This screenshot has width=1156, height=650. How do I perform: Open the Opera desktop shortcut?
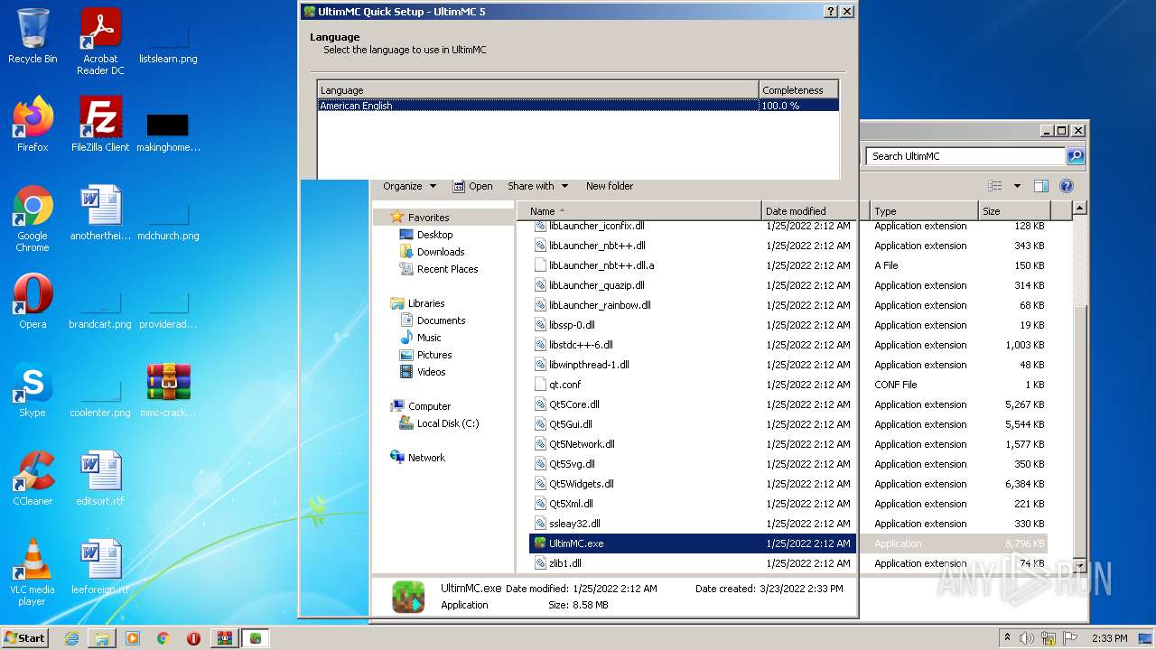(33, 302)
